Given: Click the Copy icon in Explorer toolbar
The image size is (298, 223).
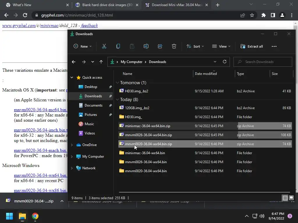Looking at the screenshot, I should click(118, 46).
